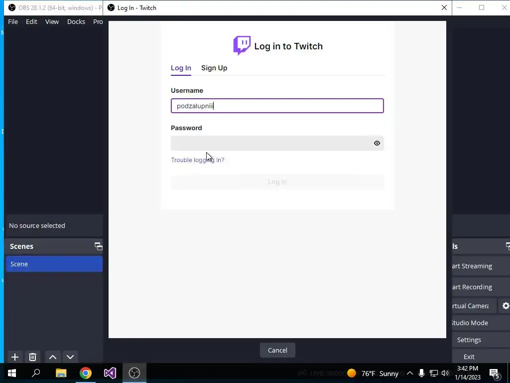Select the Scene item in Scenes list

[x=54, y=264]
